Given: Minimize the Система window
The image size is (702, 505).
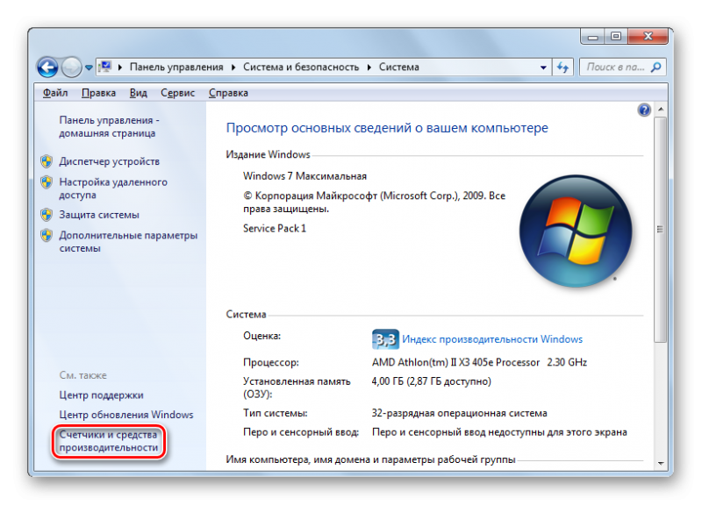Looking at the screenshot, I should (x=593, y=37).
